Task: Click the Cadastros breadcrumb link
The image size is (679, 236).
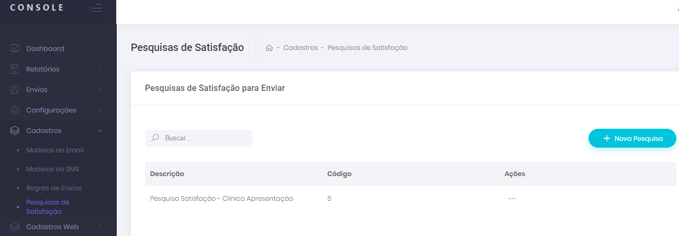Action: pos(300,48)
